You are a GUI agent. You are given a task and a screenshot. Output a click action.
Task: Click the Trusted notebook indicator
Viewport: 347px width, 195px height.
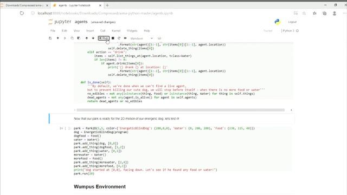pyautogui.click(x=268, y=31)
